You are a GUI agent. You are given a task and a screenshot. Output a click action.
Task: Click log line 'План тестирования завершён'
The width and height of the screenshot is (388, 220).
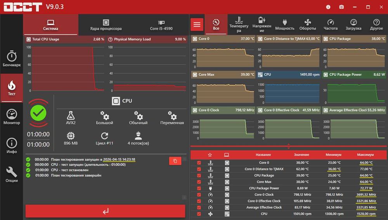point(76,175)
